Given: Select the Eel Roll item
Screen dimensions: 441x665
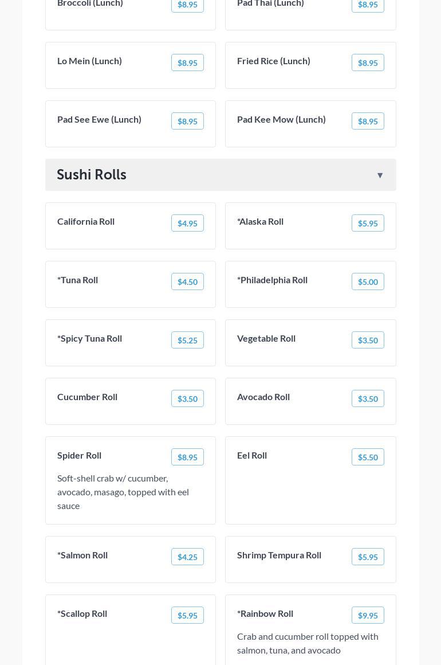Looking at the screenshot, I should click(252, 456).
